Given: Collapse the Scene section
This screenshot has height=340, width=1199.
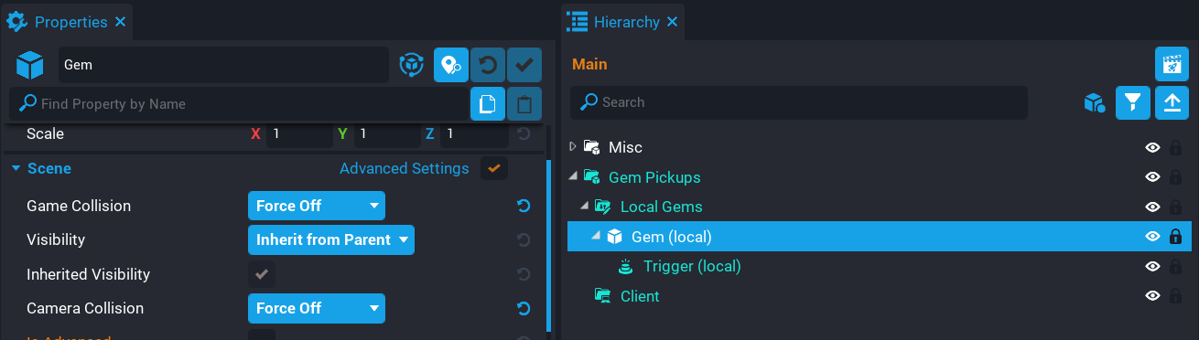Looking at the screenshot, I should (16, 168).
